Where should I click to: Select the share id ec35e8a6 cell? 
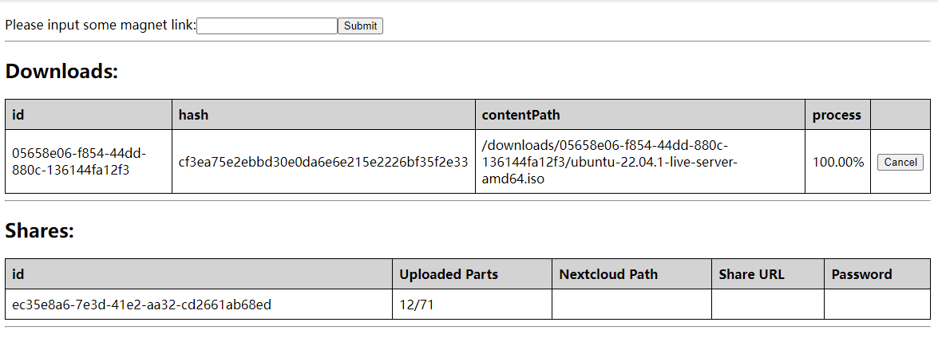[x=199, y=305]
